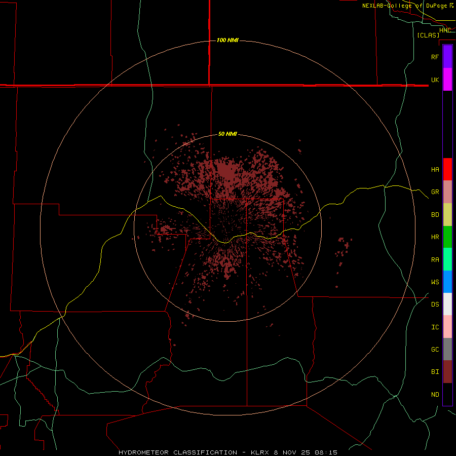Click the HHC product code text

tap(445, 30)
